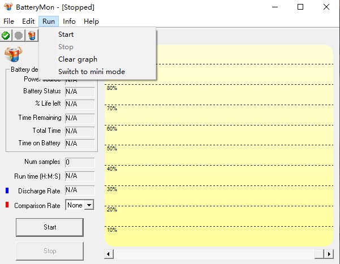Click the 30% graph label

coord(112,189)
